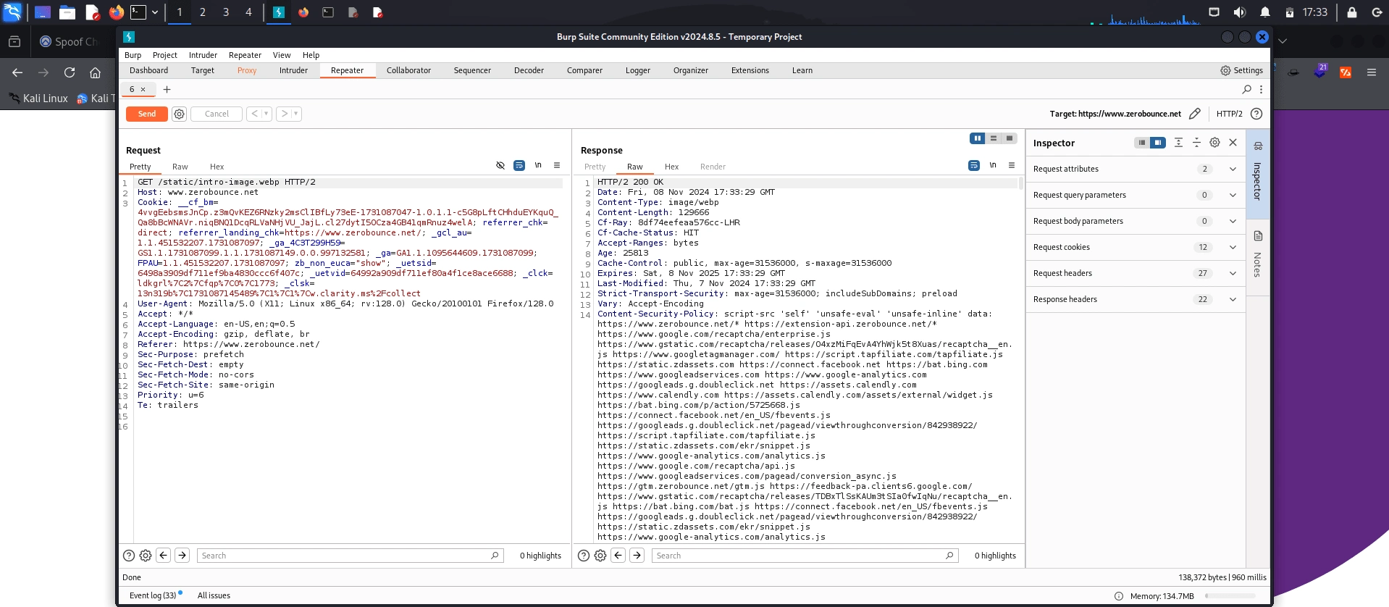Expand Response headers section

(x=1233, y=299)
